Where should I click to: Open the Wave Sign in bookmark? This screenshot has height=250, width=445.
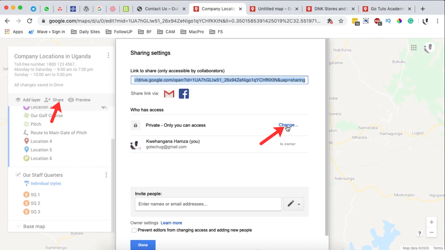tap(47, 32)
